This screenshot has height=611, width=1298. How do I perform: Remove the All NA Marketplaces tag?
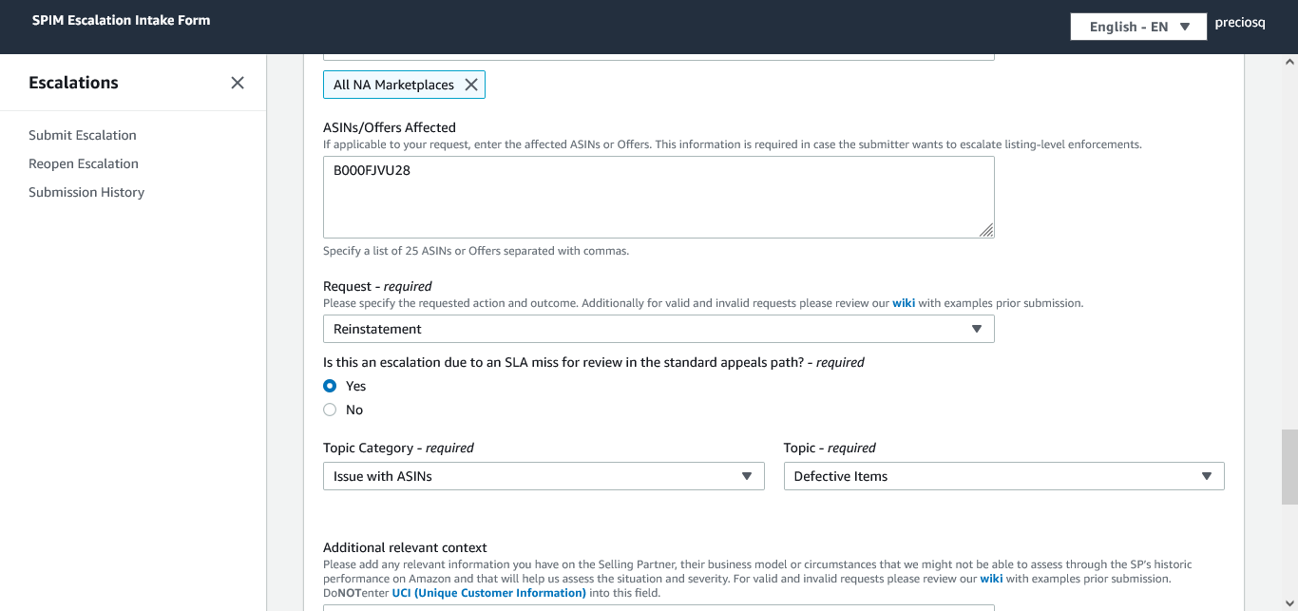pyautogui.click(x=470, y=85)
